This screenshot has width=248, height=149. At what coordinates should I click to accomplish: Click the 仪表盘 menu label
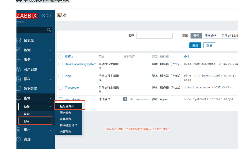click(29, 40)
